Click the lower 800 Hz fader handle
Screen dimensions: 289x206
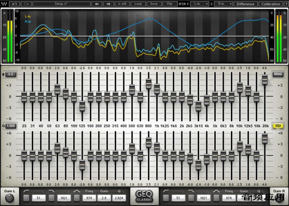[148, 143]
